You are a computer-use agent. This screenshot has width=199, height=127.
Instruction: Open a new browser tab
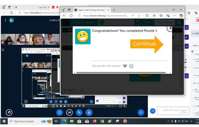tap(114, 10)
